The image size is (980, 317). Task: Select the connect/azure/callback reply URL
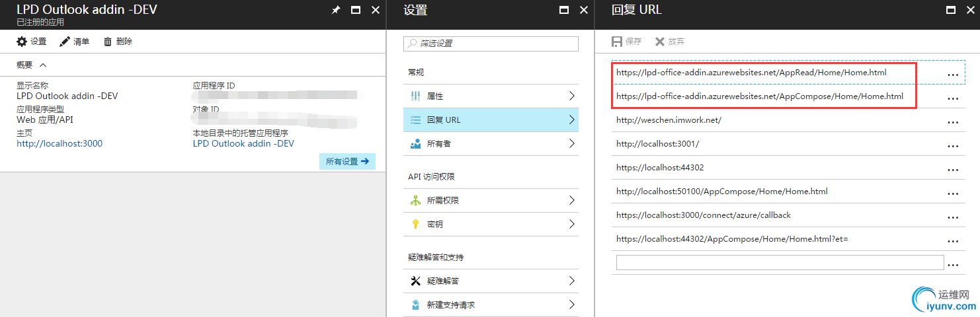coord(703,215)
